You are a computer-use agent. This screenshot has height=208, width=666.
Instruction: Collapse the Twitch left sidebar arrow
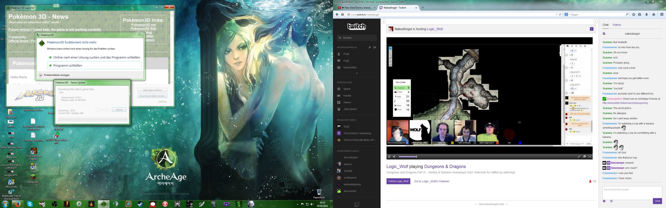tap(383, 21)
